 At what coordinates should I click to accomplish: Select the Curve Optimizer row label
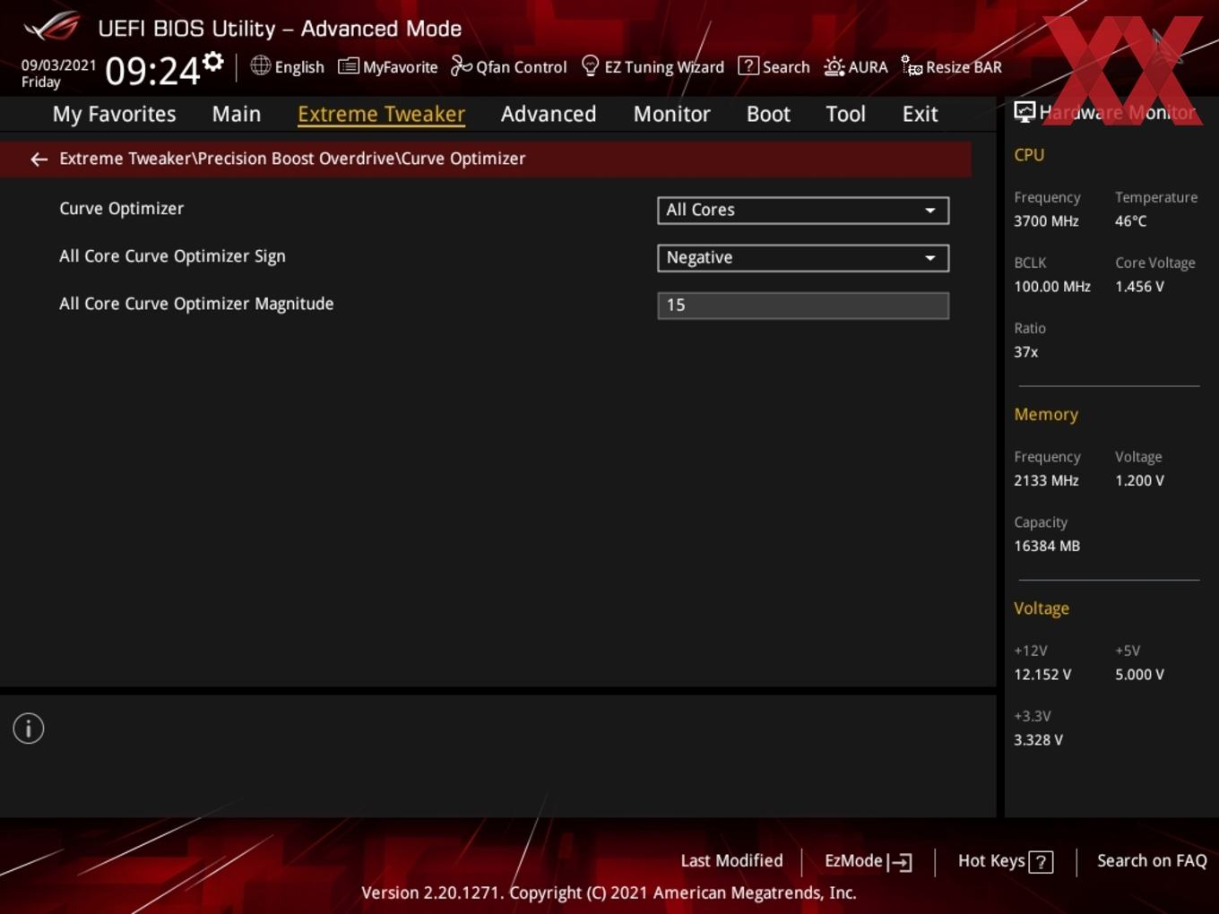(x=121, y=208)
